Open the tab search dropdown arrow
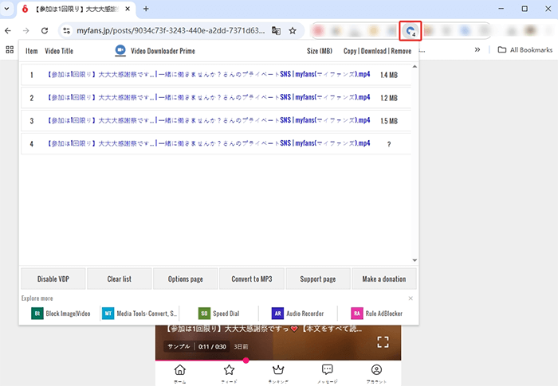558x386 pixels. click(6, 9)
